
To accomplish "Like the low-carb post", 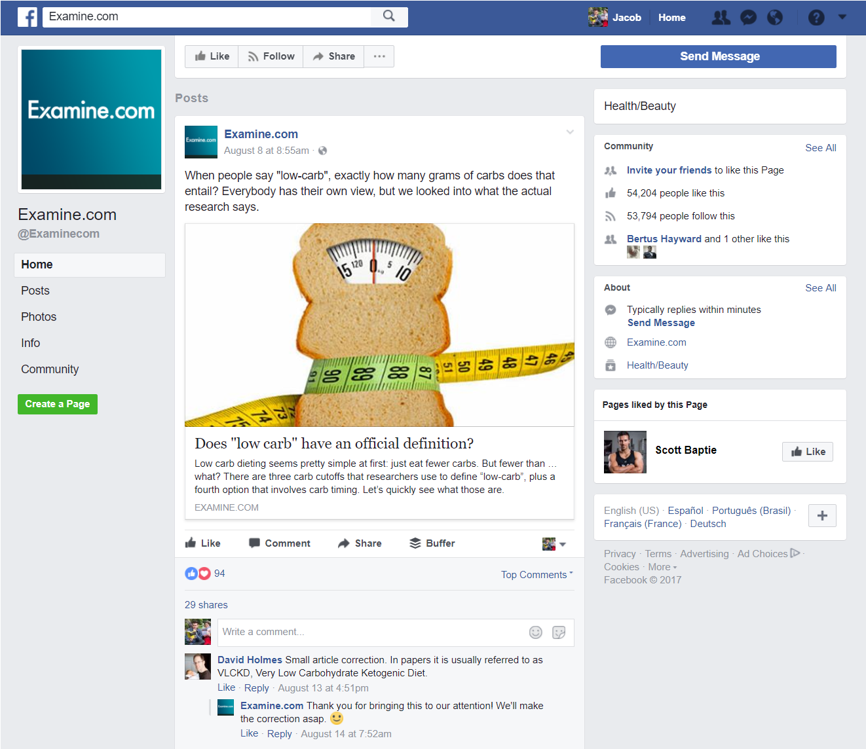I will [x=203, y=543].
